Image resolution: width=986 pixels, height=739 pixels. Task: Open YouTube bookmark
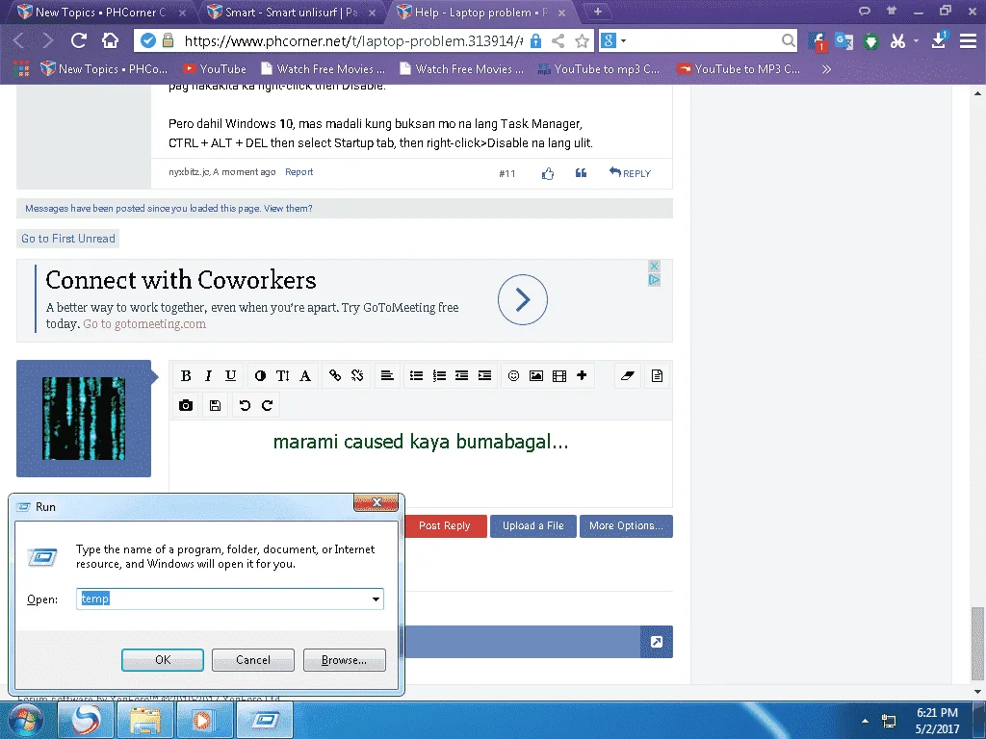click(215, 69)
